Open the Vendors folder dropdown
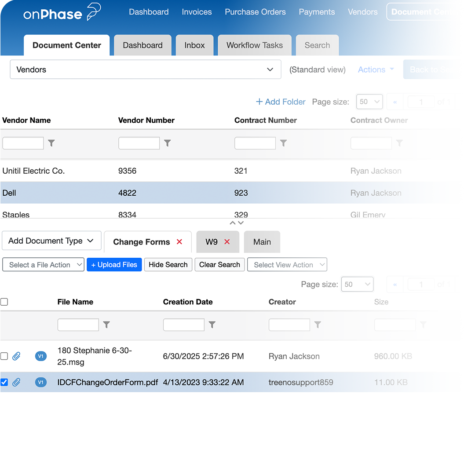The height and width of the screenshot is (475, 475). tap(146, 69)
